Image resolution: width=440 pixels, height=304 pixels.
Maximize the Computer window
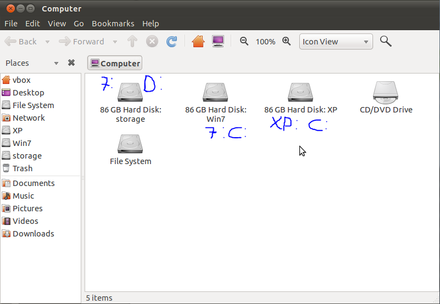coord(31,8)
